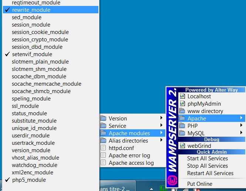Click the Apache folder icon in WampServer menu
Screen dimensions: 246x191
[x=182, y=118]
